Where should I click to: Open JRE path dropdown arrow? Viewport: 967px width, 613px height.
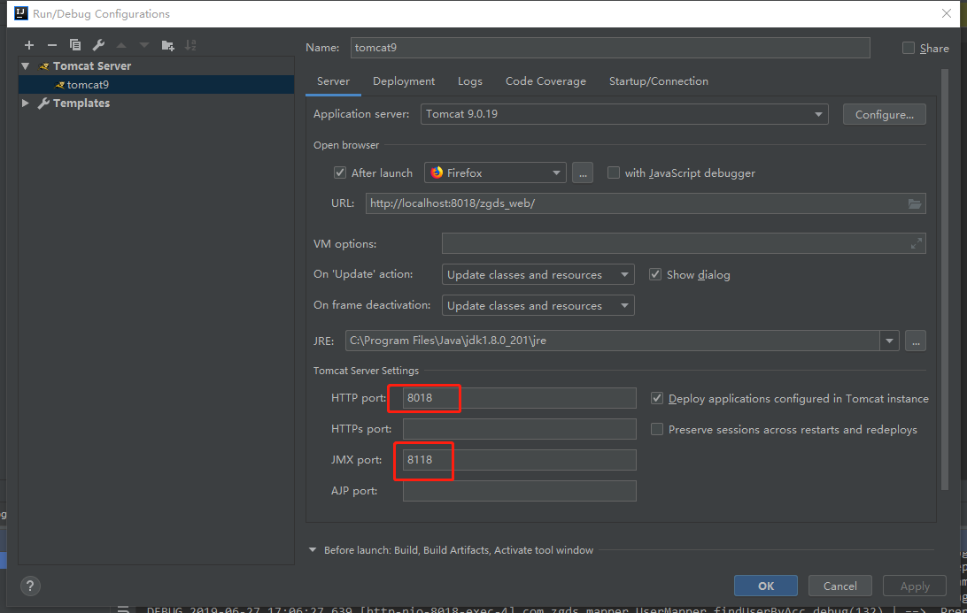(889, 341)
